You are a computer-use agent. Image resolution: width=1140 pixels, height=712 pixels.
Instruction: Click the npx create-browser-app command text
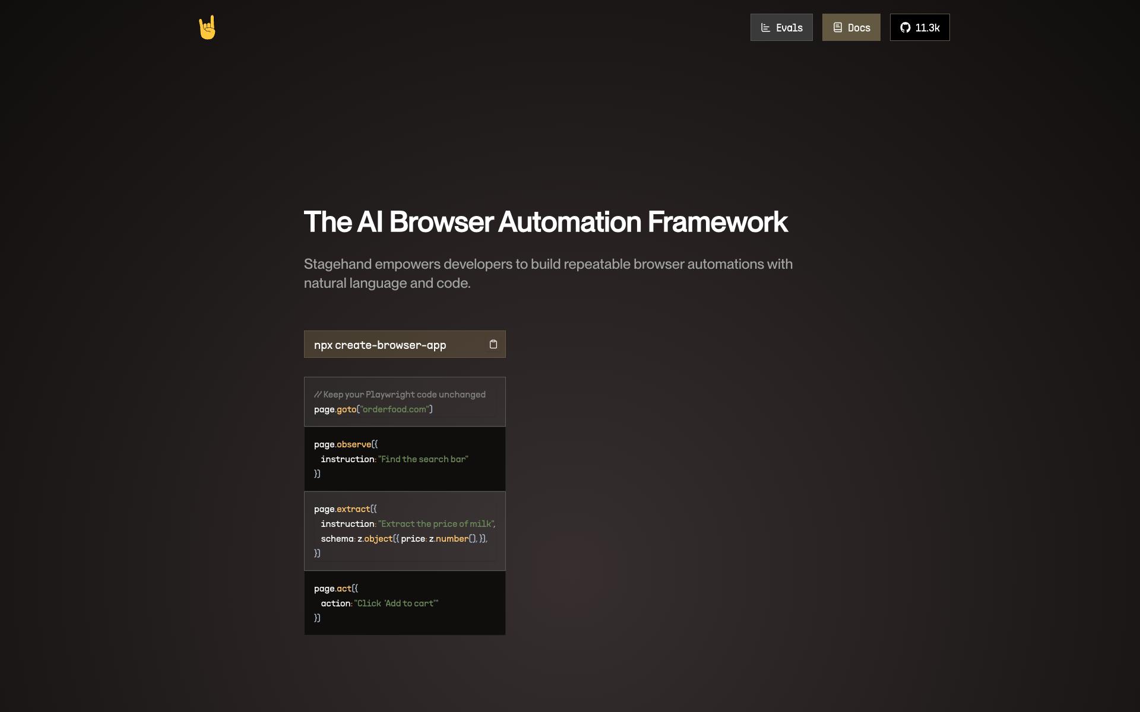(380, 345)
